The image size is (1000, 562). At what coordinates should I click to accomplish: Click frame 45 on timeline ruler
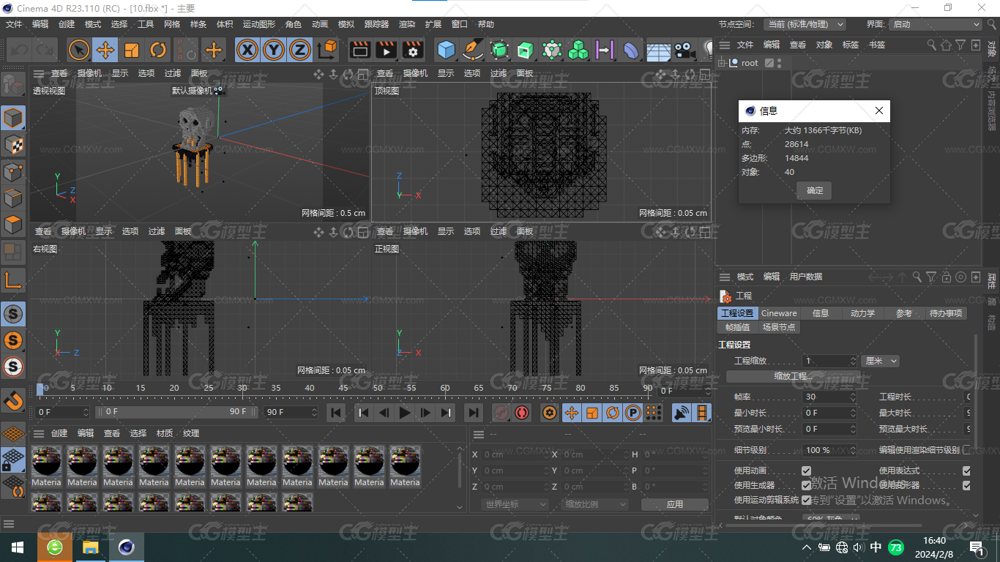pos(343,388)
